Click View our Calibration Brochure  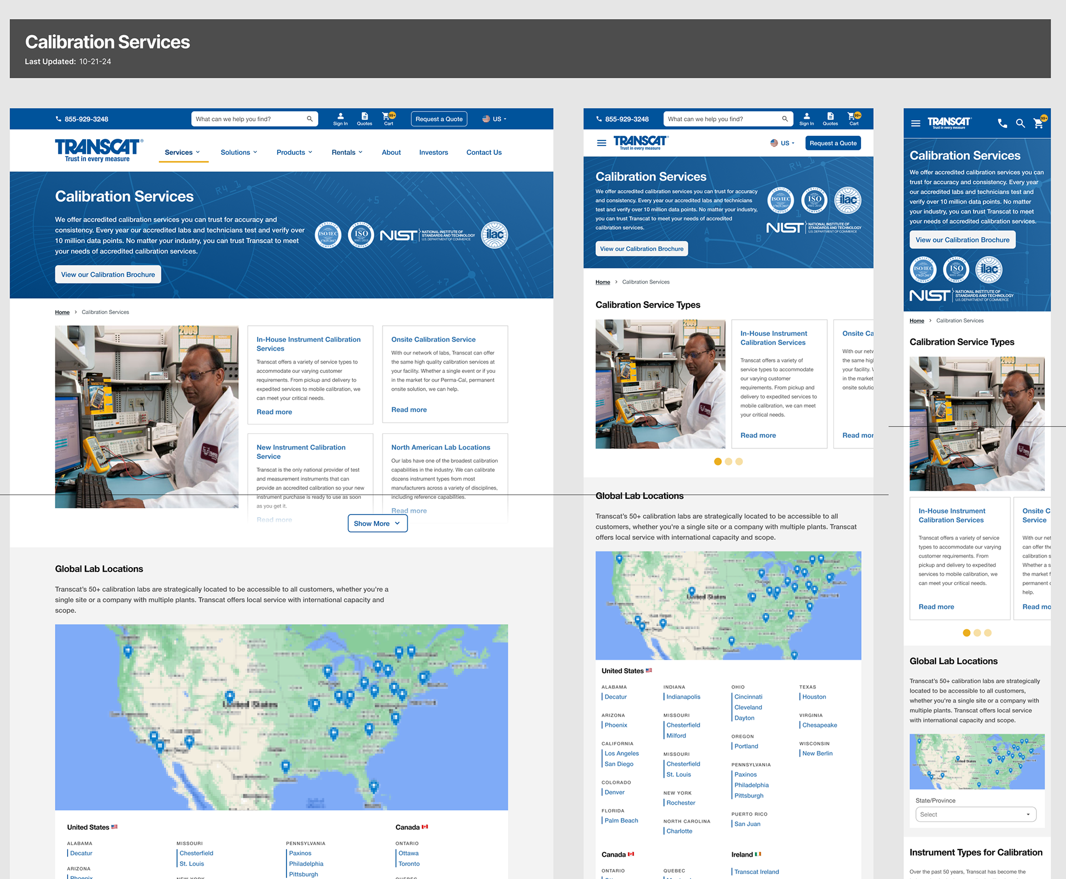click(108, 274)
